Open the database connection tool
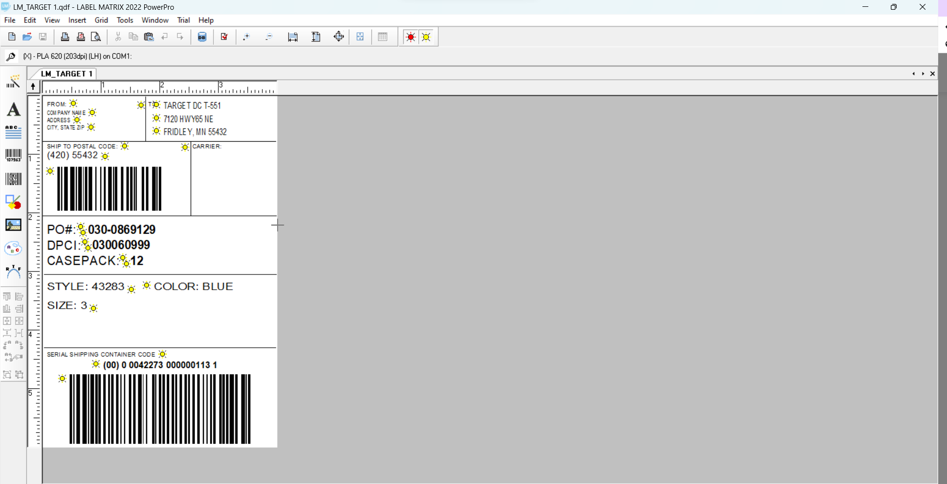947x484 pixels. [x=202, y=37]
